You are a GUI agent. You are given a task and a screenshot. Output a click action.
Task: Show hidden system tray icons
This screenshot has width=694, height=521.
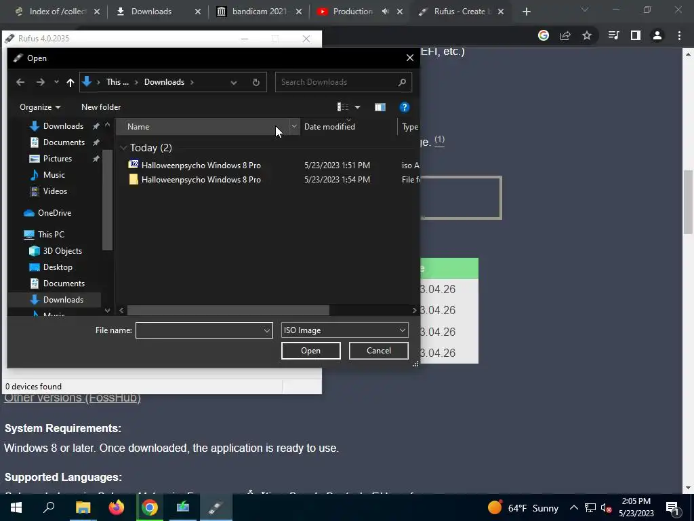pos(573,508)
